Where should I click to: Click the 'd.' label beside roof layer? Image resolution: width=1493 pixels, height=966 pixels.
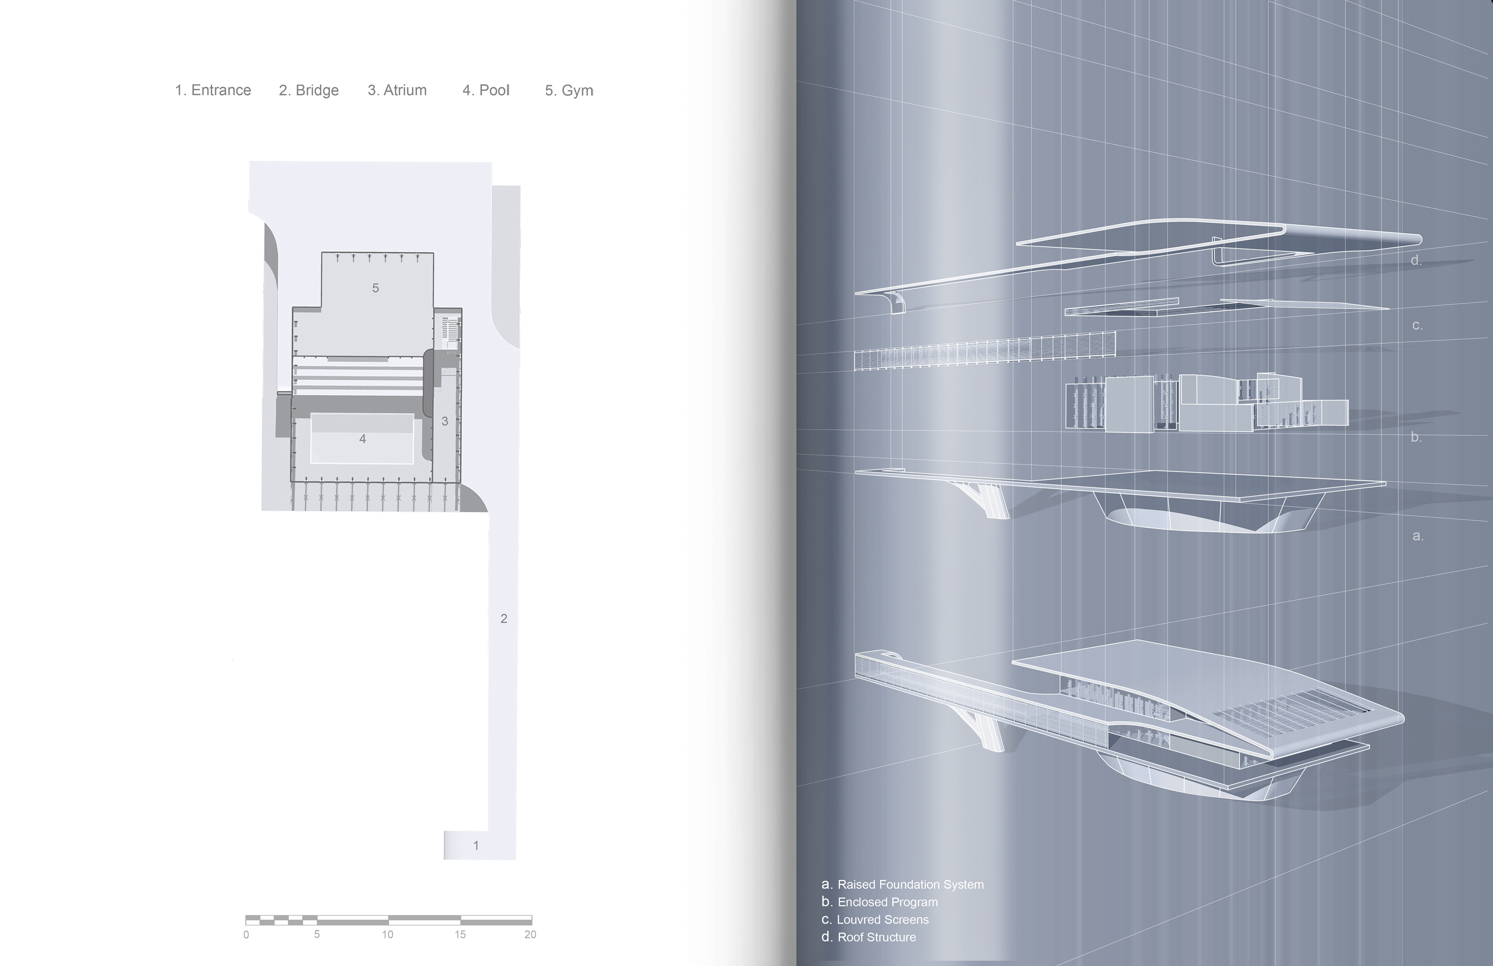1416,260
